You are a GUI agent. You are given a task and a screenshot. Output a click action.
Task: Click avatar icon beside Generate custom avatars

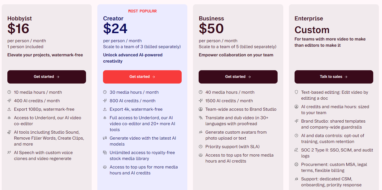(x=201, y=132)
